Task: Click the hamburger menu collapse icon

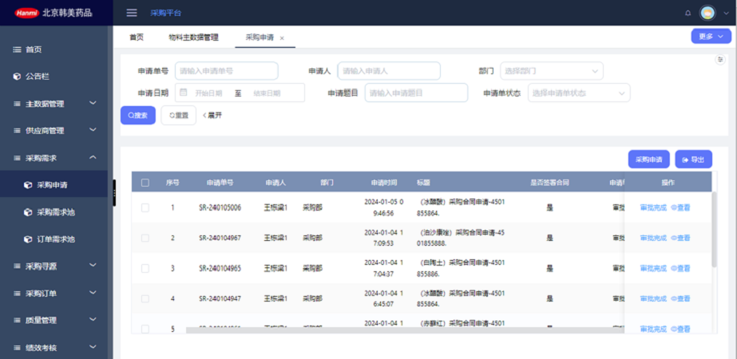Action: [x=132, y=13]
